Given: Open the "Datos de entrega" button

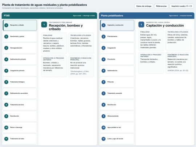Looking at the screenshot, I should 144,6.
